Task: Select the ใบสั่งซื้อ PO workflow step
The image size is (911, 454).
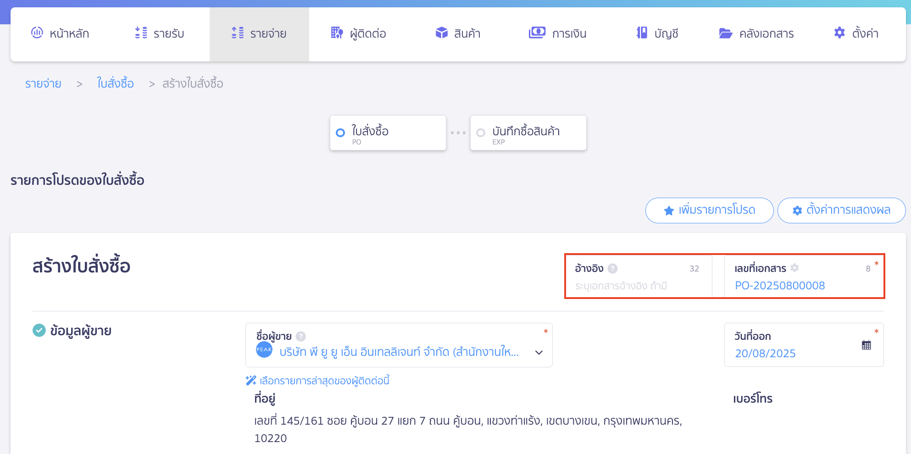Action: pyautogui.click(x=388, y=133)
